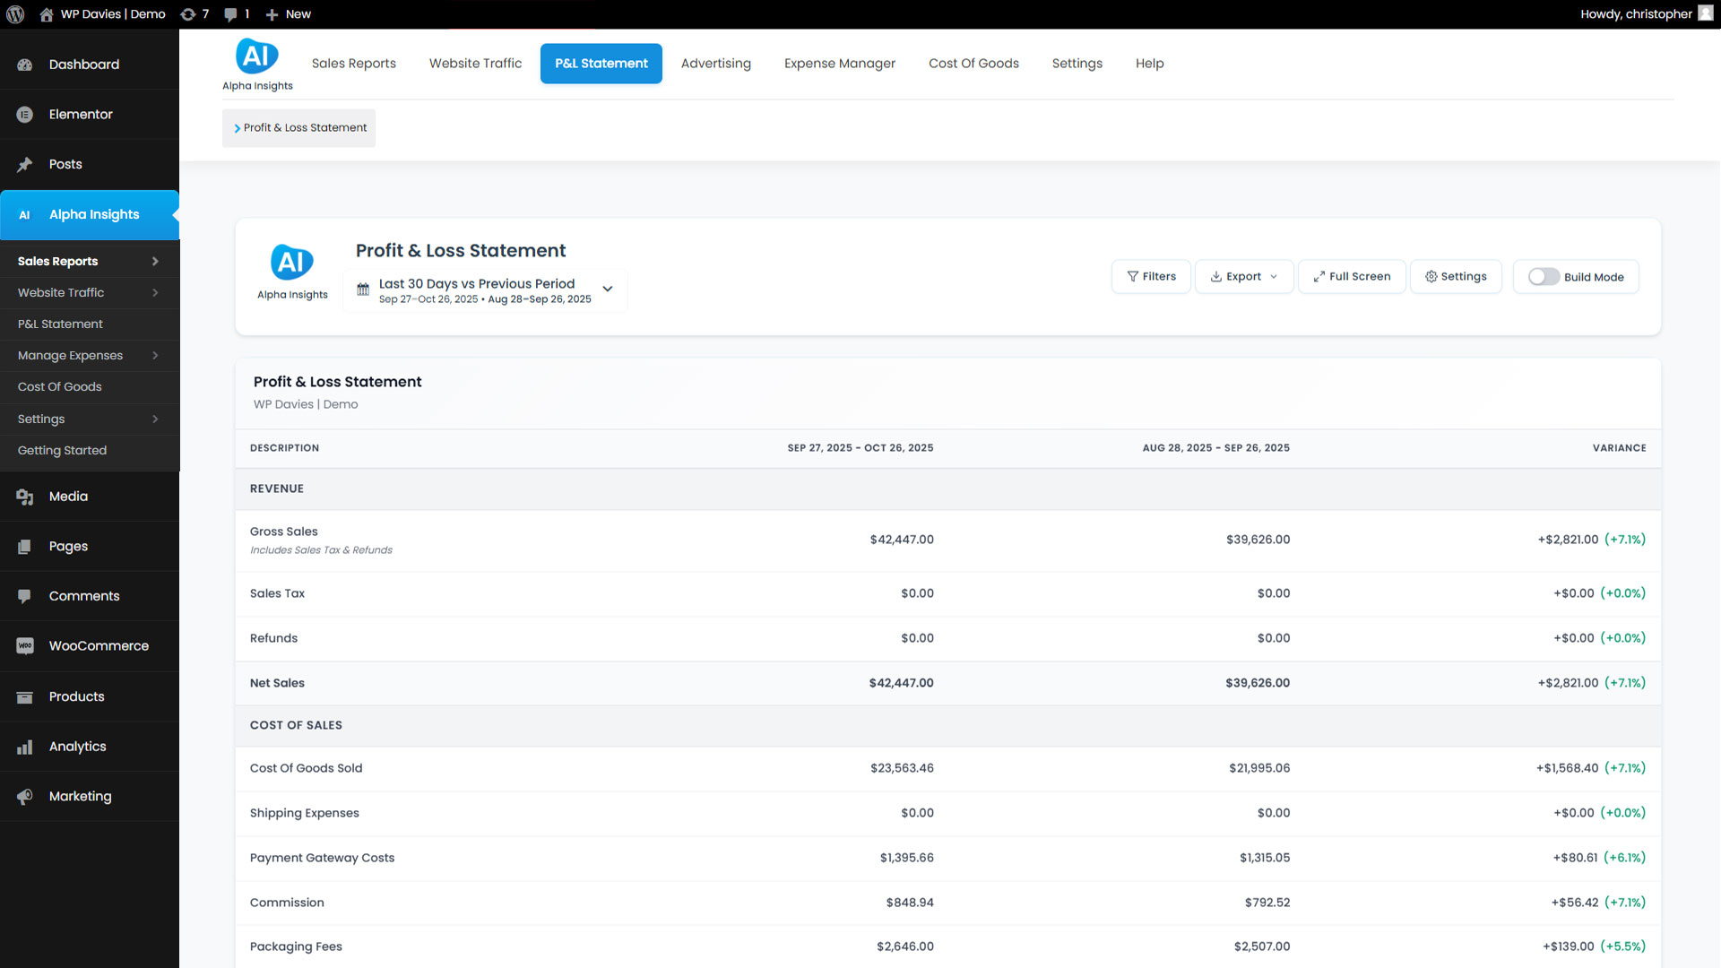
Task: Open WooCommerce from the sidebar icon
Action: point(25,646)
